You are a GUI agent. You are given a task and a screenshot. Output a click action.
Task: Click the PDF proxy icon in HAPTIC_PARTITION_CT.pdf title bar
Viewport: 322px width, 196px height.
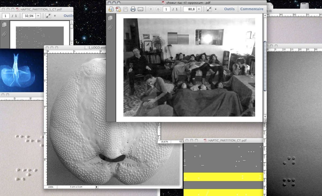coord(206,140)
